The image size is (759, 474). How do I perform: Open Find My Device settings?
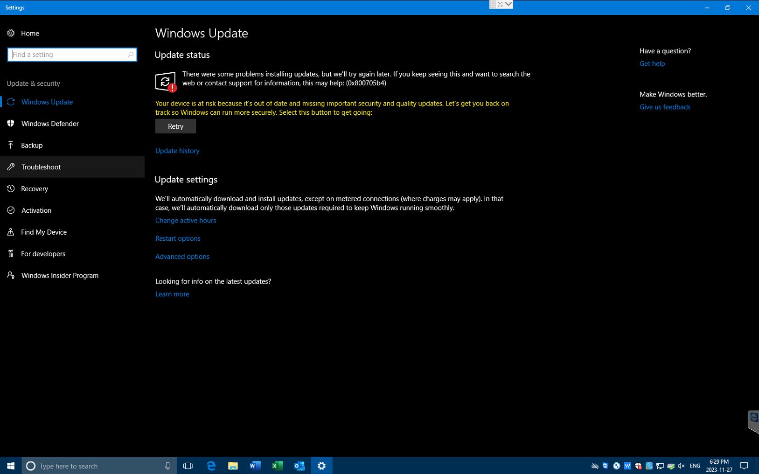click(x=72, y=232)
